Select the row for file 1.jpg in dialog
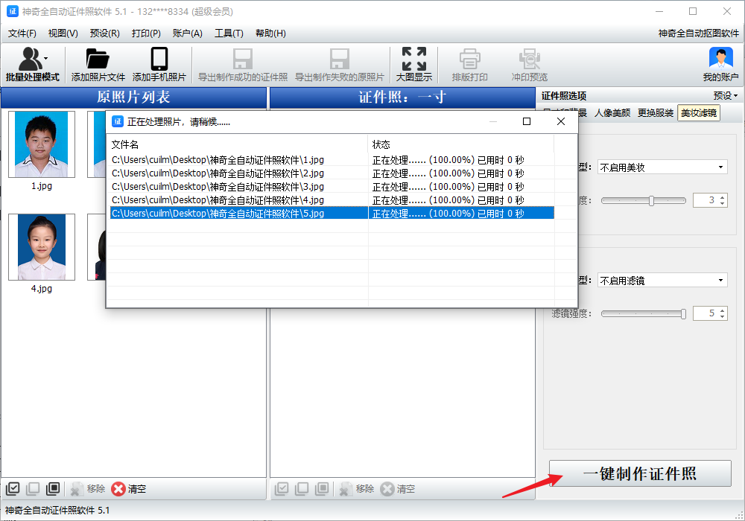The image size is (745, 521). [331, 160]
